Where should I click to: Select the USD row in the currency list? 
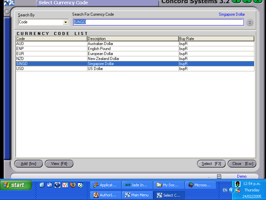[x=100, y=69]
